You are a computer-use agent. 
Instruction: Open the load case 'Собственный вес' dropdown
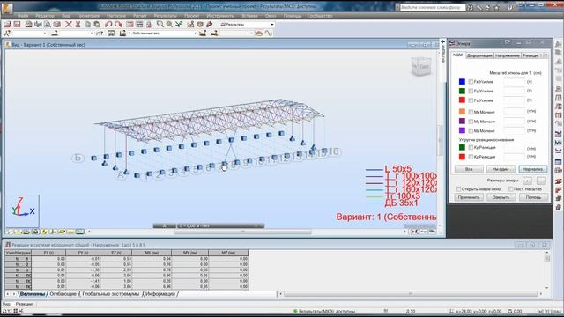[x=195, y=33]
